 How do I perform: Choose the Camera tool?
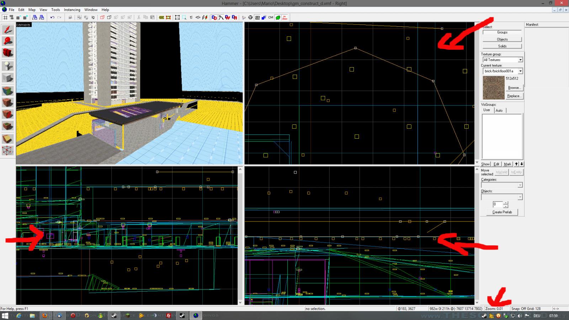pos(8,53)
